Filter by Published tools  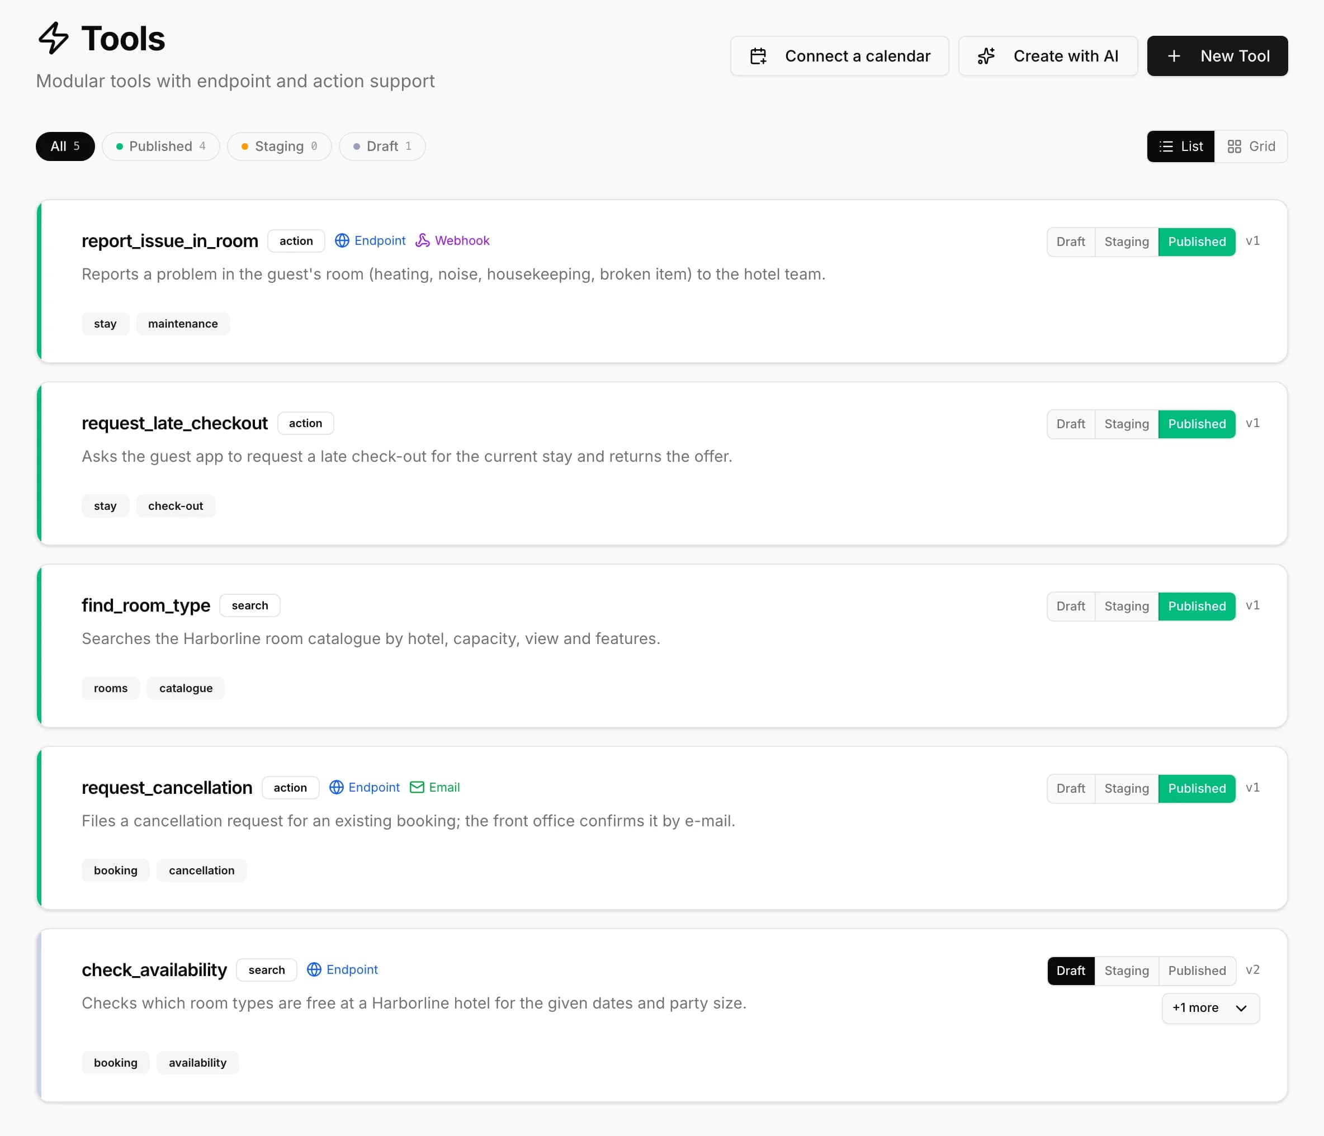tap(161, 146)
